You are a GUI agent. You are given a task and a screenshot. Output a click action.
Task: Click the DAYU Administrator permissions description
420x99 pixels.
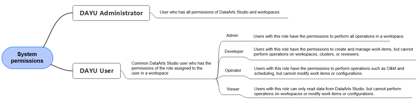[219, 12]
